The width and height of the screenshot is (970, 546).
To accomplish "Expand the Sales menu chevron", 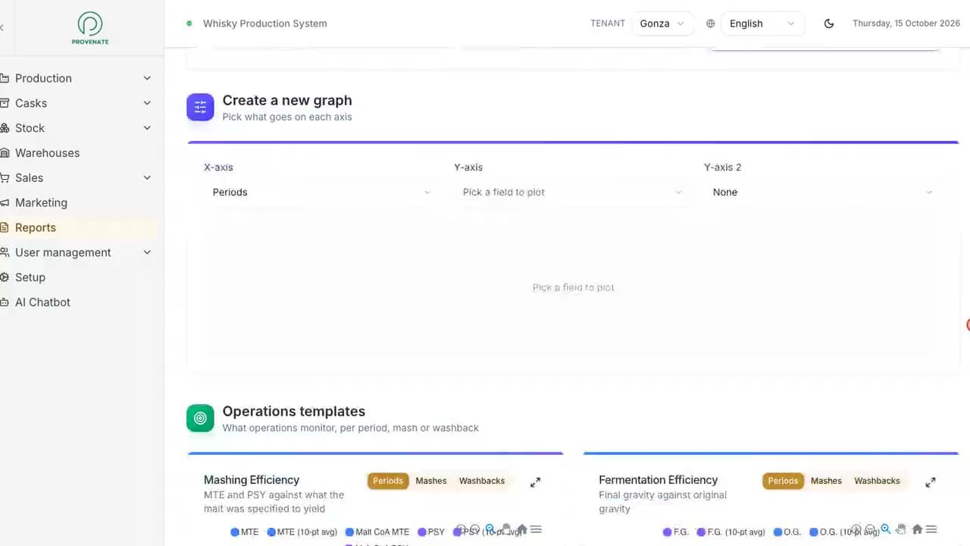I will click(x=147, y=178).
